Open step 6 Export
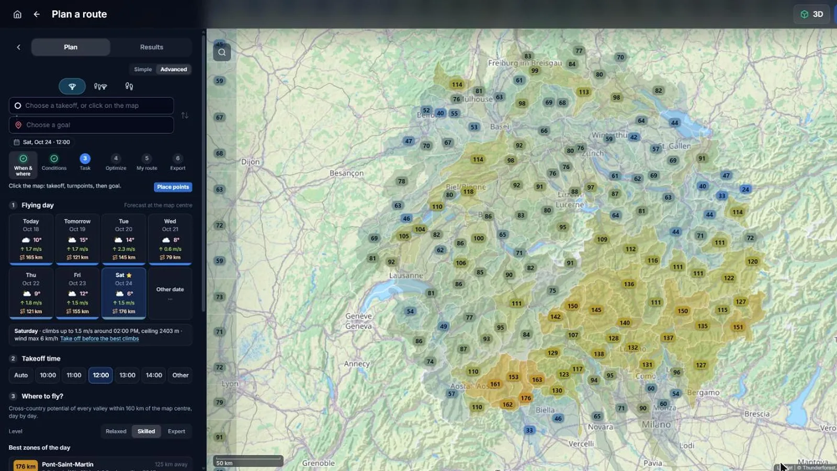The height and width of the screenshot is (471, 837). click(x=177, y=162)
